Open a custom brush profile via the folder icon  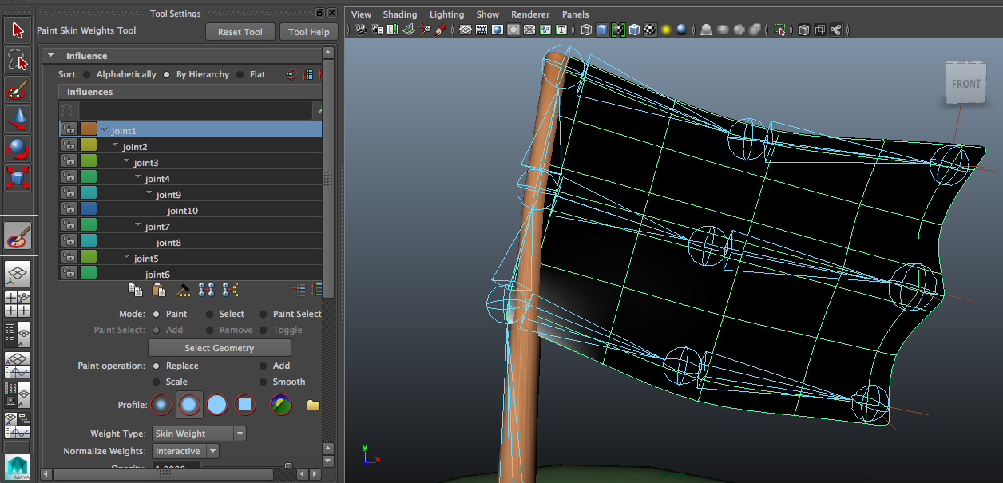[x=312, y=405]
